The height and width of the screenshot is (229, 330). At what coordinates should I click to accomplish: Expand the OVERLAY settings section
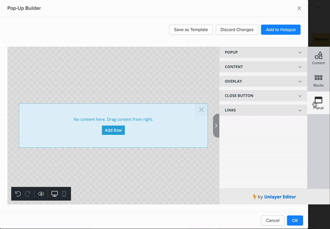(x=263, y=81)
